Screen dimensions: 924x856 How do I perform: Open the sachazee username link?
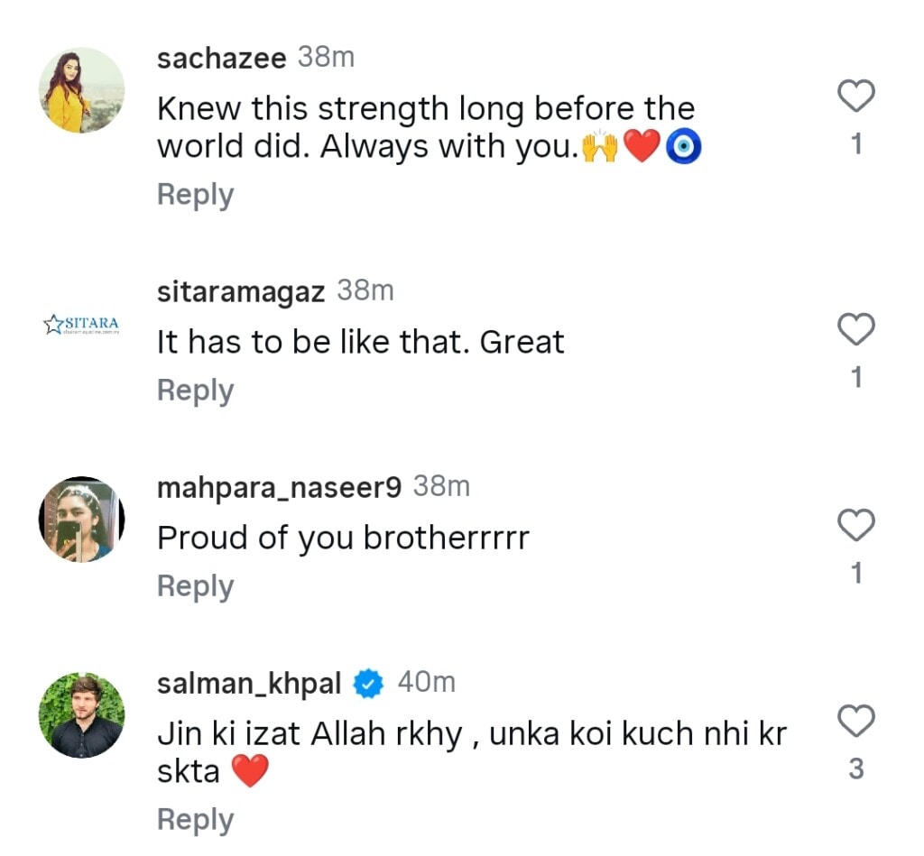[x=220, y=58]
